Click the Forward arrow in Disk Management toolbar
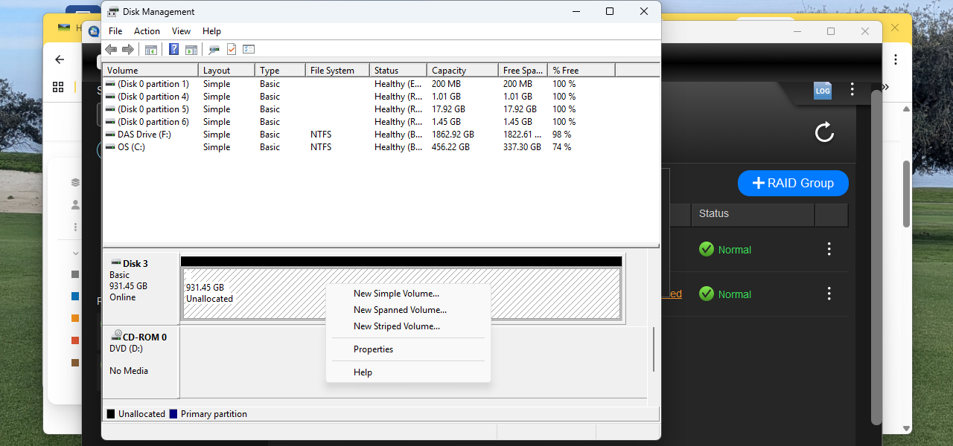Image resolution: width=953 pixels, height=446 pixels. [x=128, y=50]
